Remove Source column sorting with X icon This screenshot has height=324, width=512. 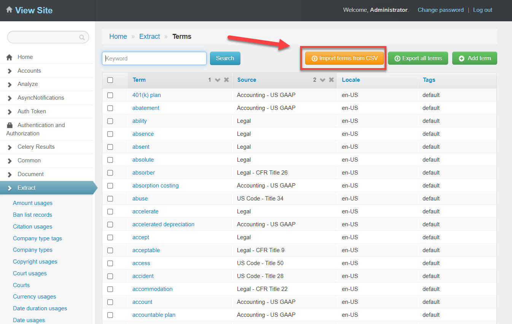click(331, 80)
